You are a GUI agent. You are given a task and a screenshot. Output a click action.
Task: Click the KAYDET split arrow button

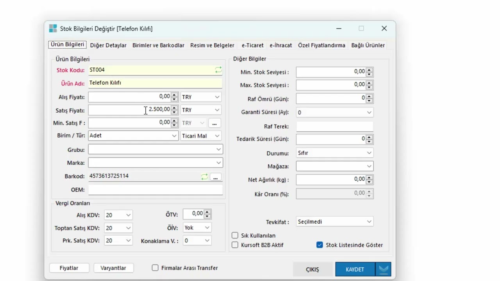[383, 269]
